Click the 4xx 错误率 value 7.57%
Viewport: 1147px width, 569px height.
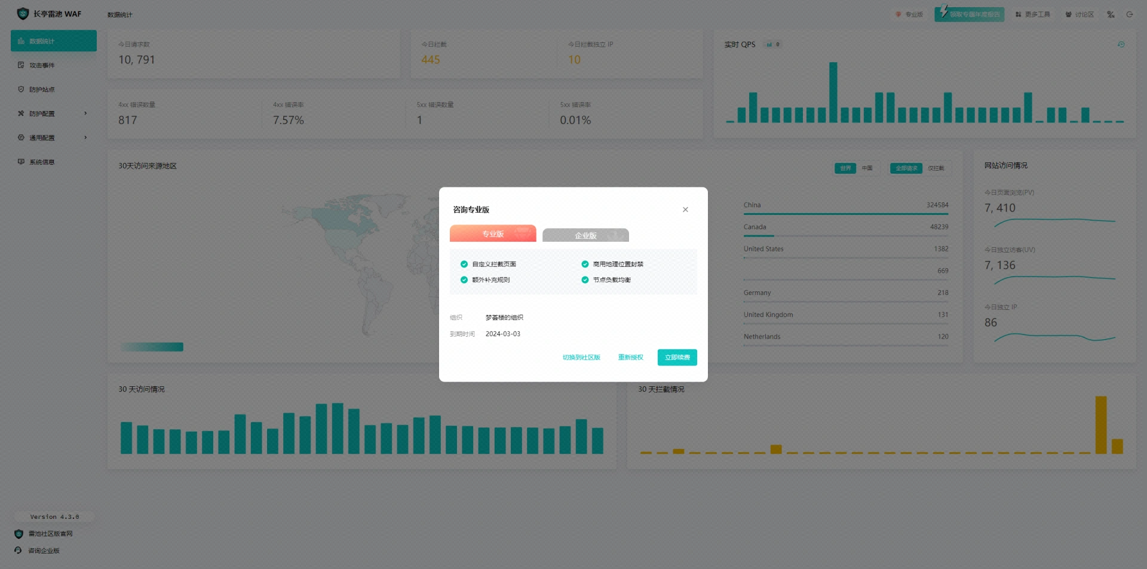click(289, 120)
